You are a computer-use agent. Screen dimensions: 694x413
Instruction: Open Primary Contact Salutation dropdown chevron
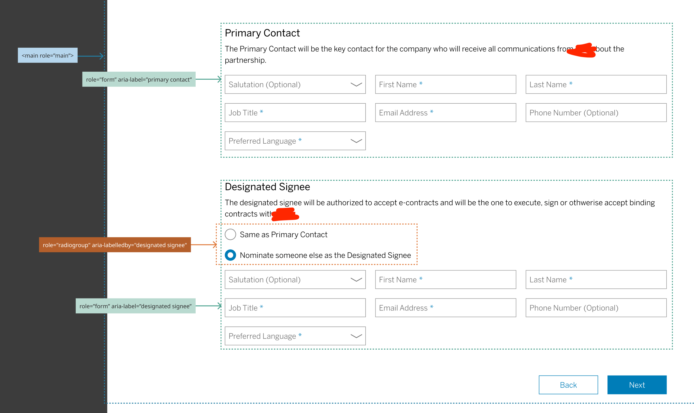coord(356,85)
